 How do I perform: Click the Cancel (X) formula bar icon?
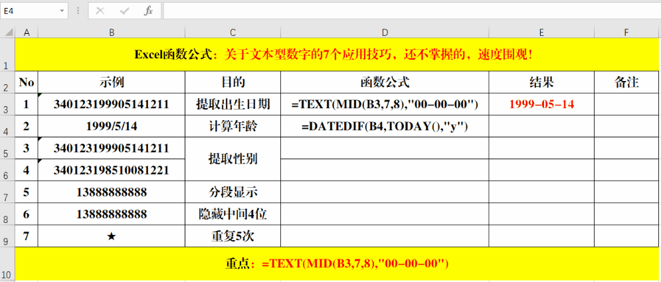(100, 11)
